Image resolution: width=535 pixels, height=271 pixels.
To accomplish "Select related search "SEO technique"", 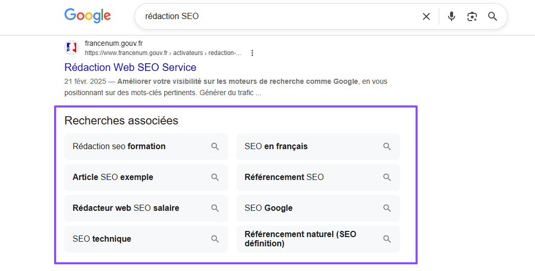I will pos(146,239).
